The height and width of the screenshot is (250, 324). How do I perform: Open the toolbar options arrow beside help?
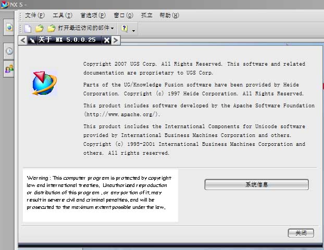[133, 31]
